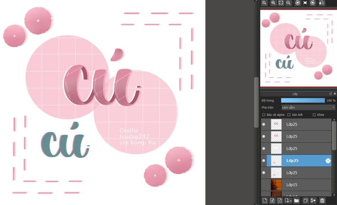Undock the Lớp panel with float icon
This screenshot has height=205, width=337.
(x=330, y=94)
